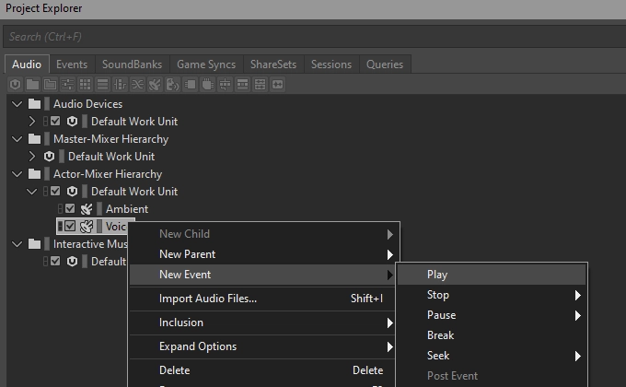Click the Music Track waveform toolbar icon
The image size is (626, 387).
(x=277, y=85)
